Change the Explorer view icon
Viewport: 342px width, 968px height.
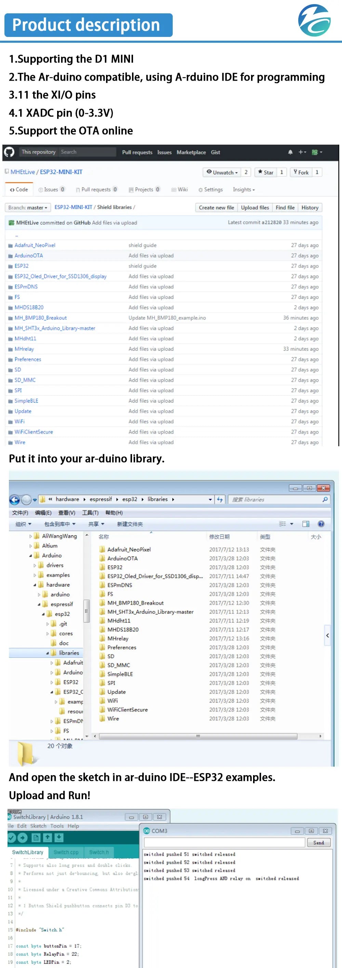[282, 524]
